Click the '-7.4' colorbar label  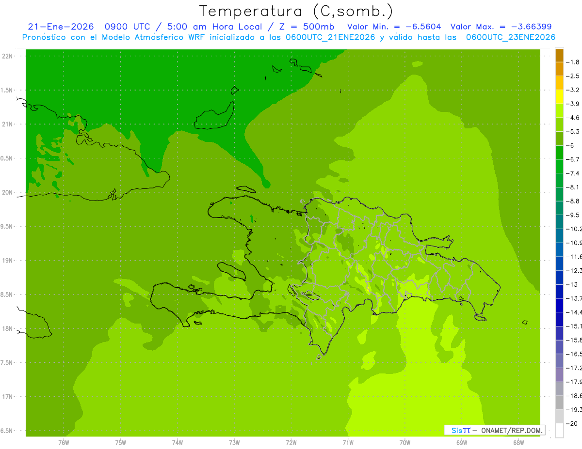tap(573, 173)
